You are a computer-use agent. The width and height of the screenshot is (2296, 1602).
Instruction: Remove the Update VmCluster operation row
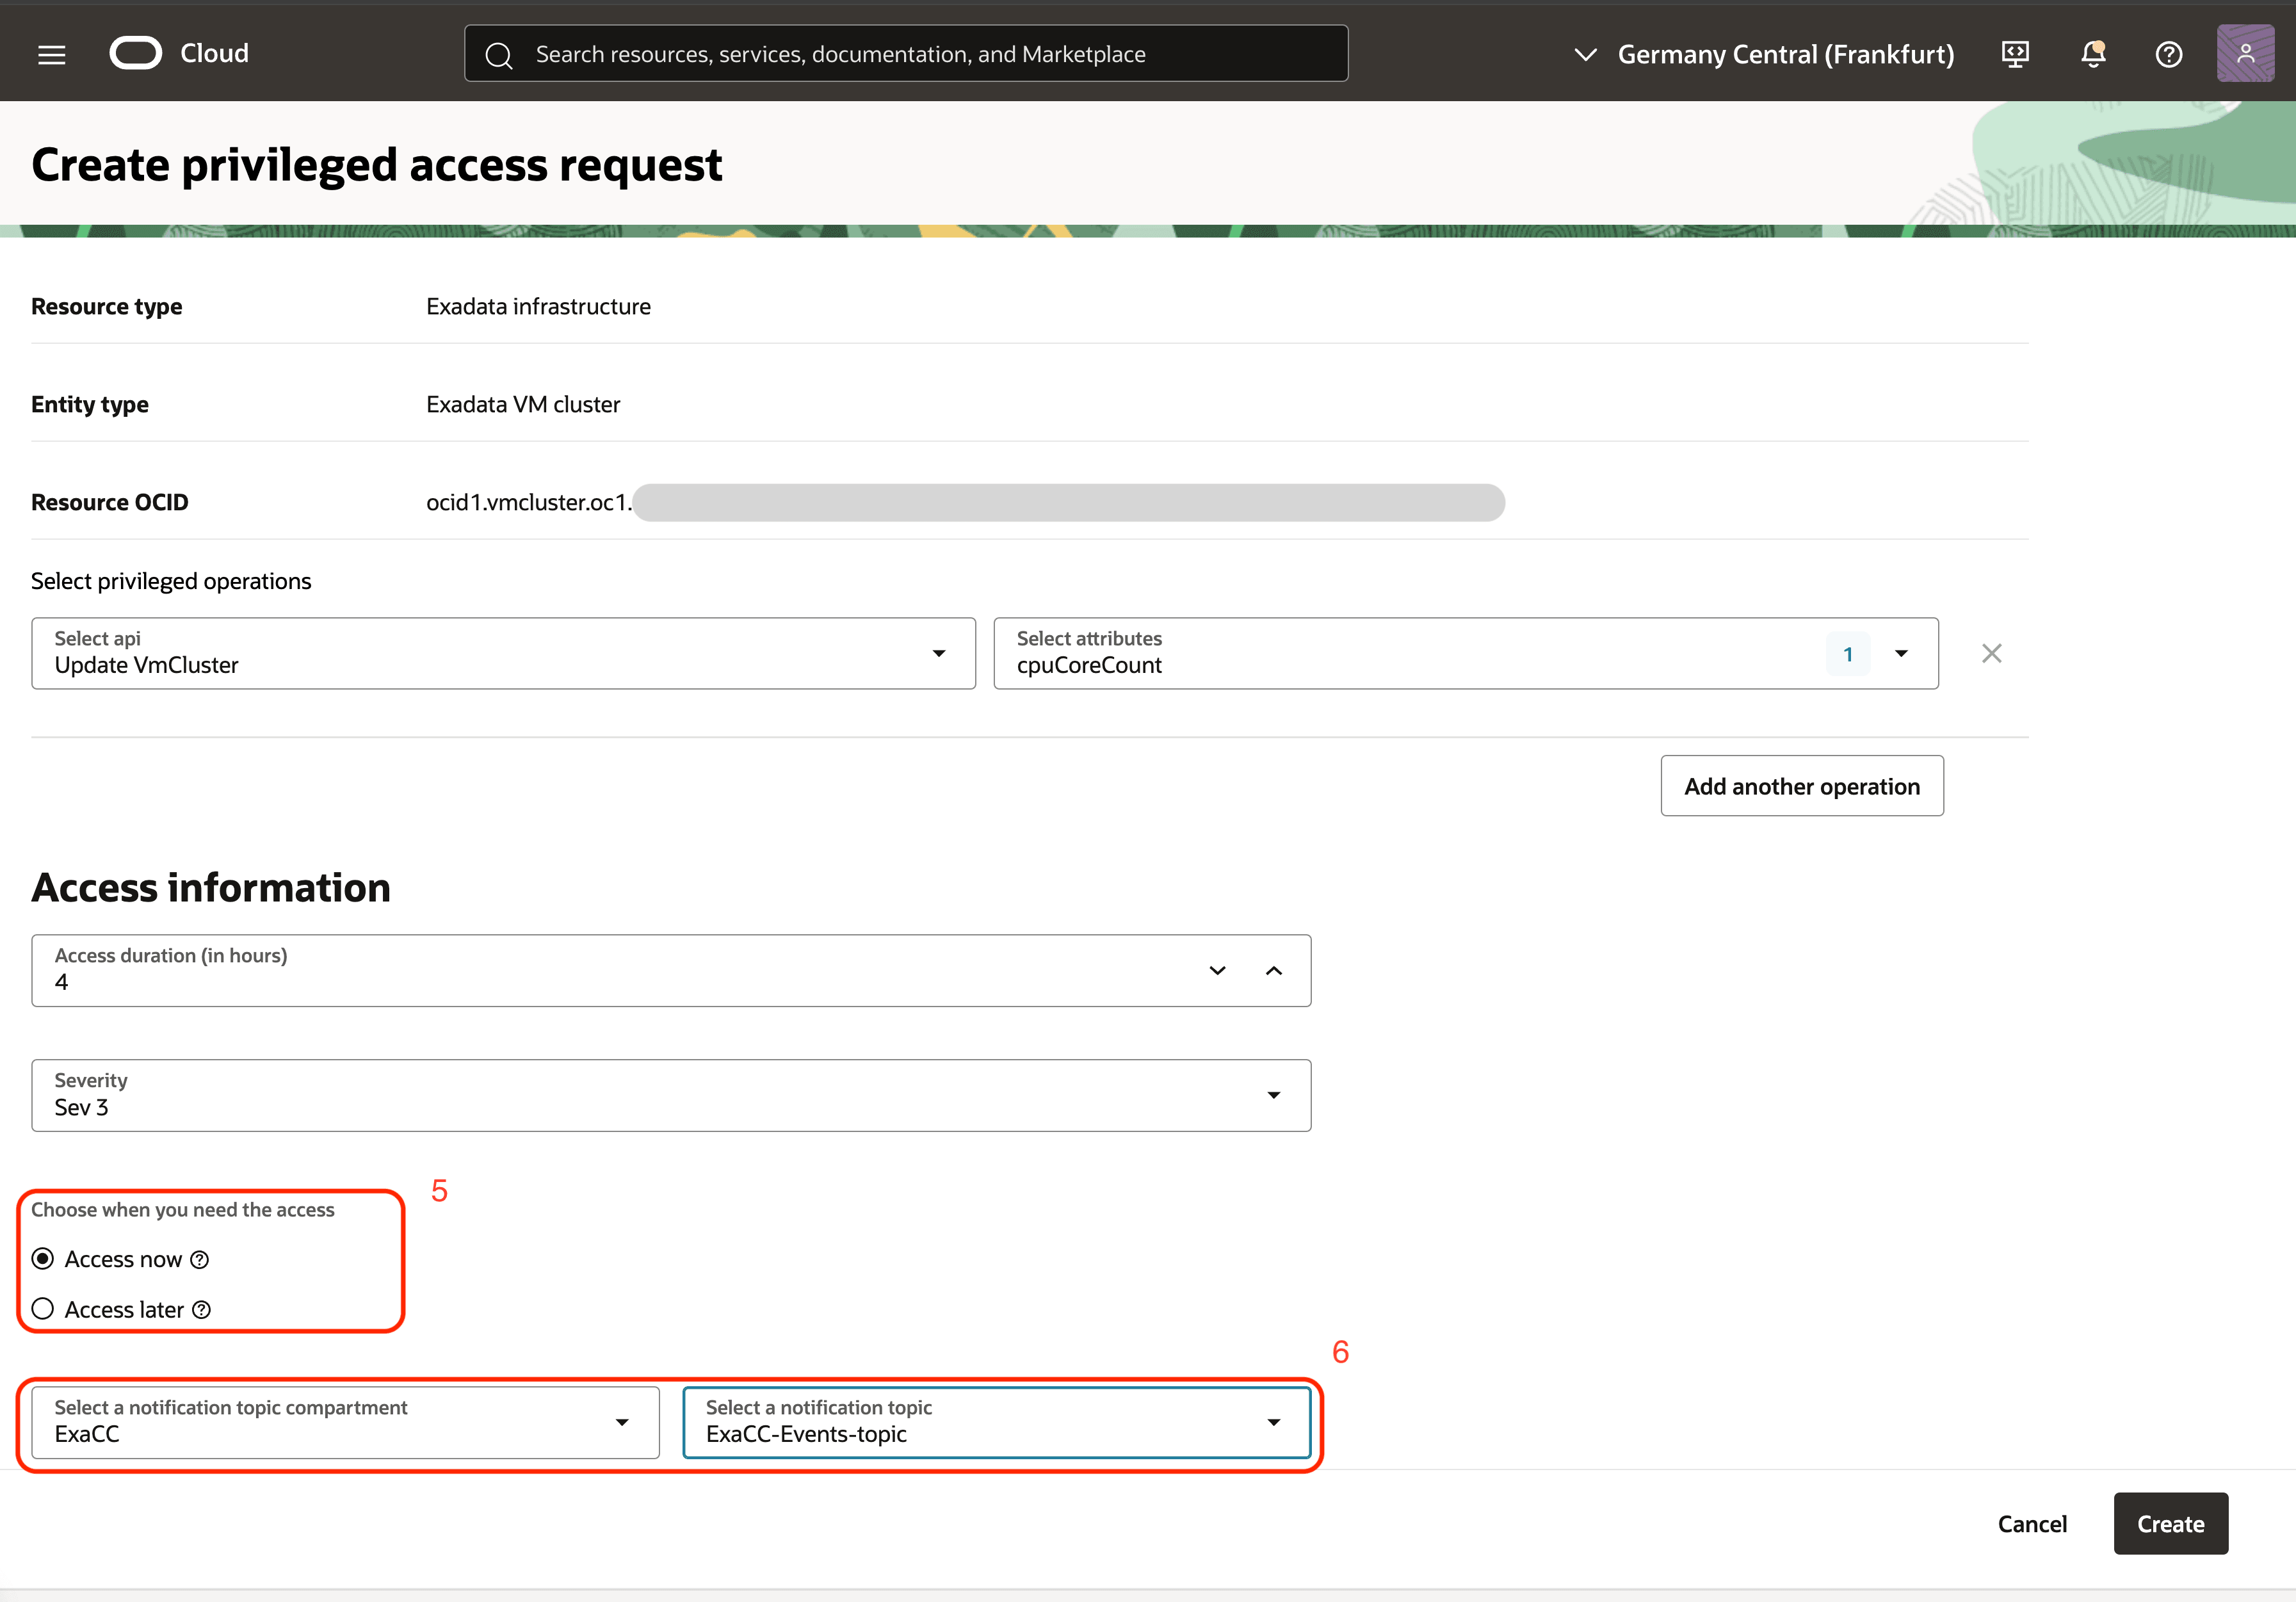pyautogui.click(x=1991, y=653)
